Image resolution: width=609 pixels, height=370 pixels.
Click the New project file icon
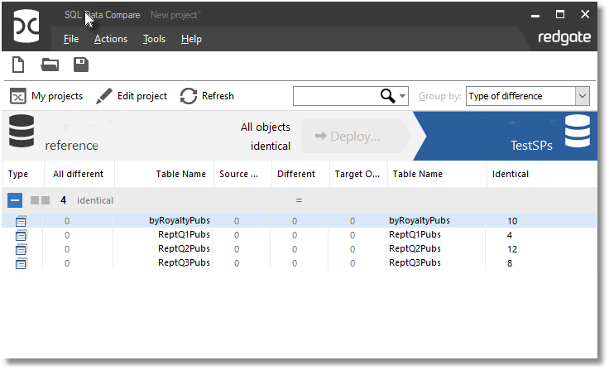tap(18, 65)
